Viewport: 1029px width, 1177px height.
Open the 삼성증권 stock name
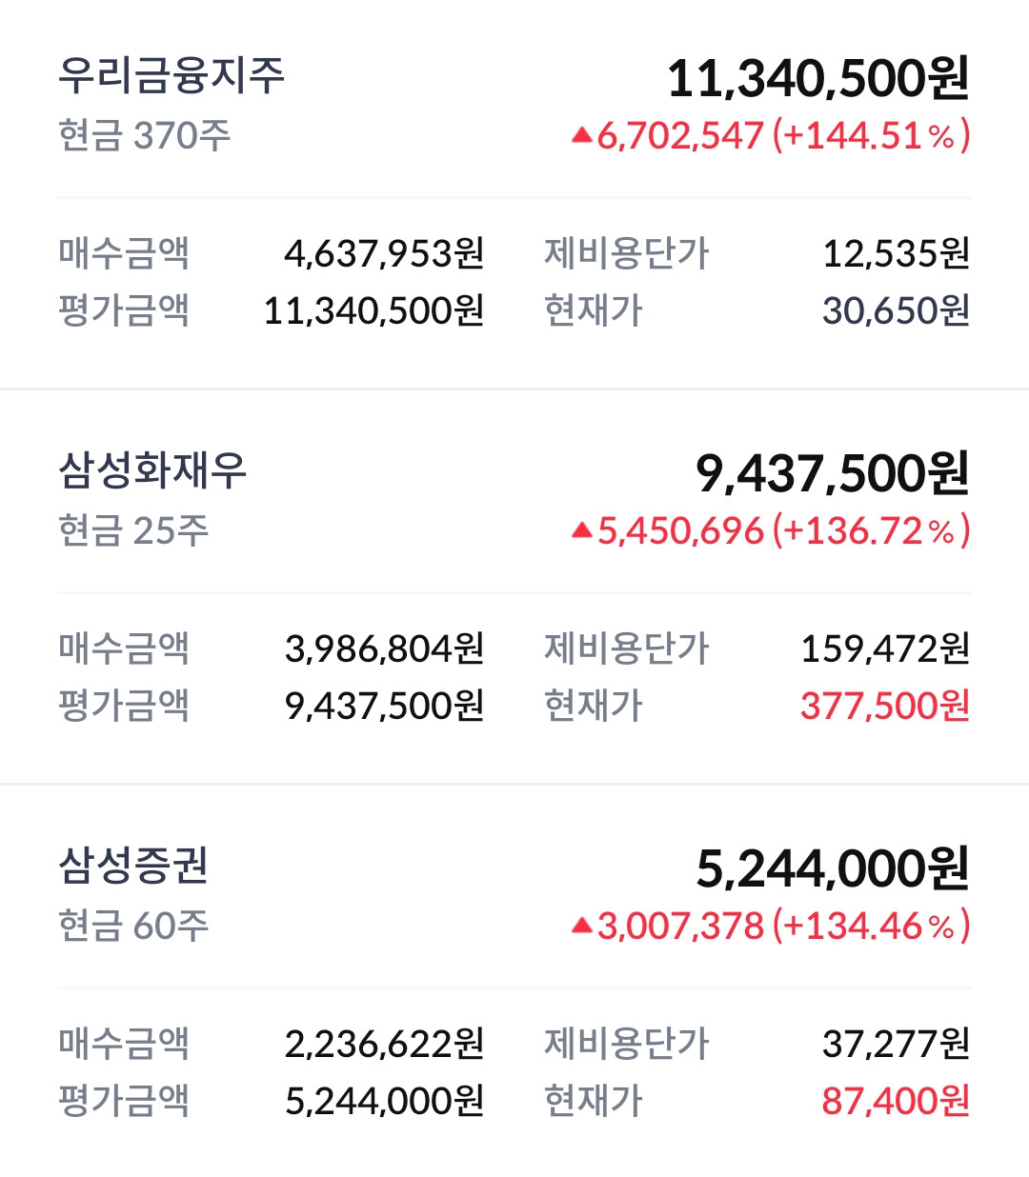[x=133, y=866]
